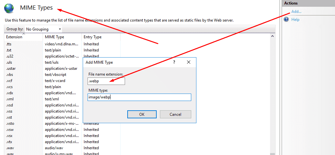Click Inherited entry type for .txt
This screenshot has width=335, height=155.
click(x=91, y=50)
